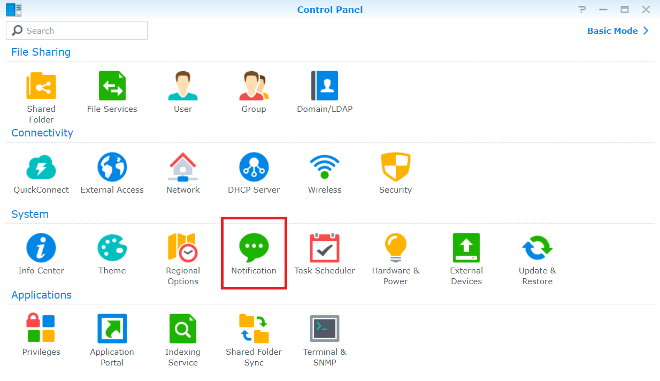660x381 pixels.
Task: Click the Connectivity section heading
Action: (42, 133)
